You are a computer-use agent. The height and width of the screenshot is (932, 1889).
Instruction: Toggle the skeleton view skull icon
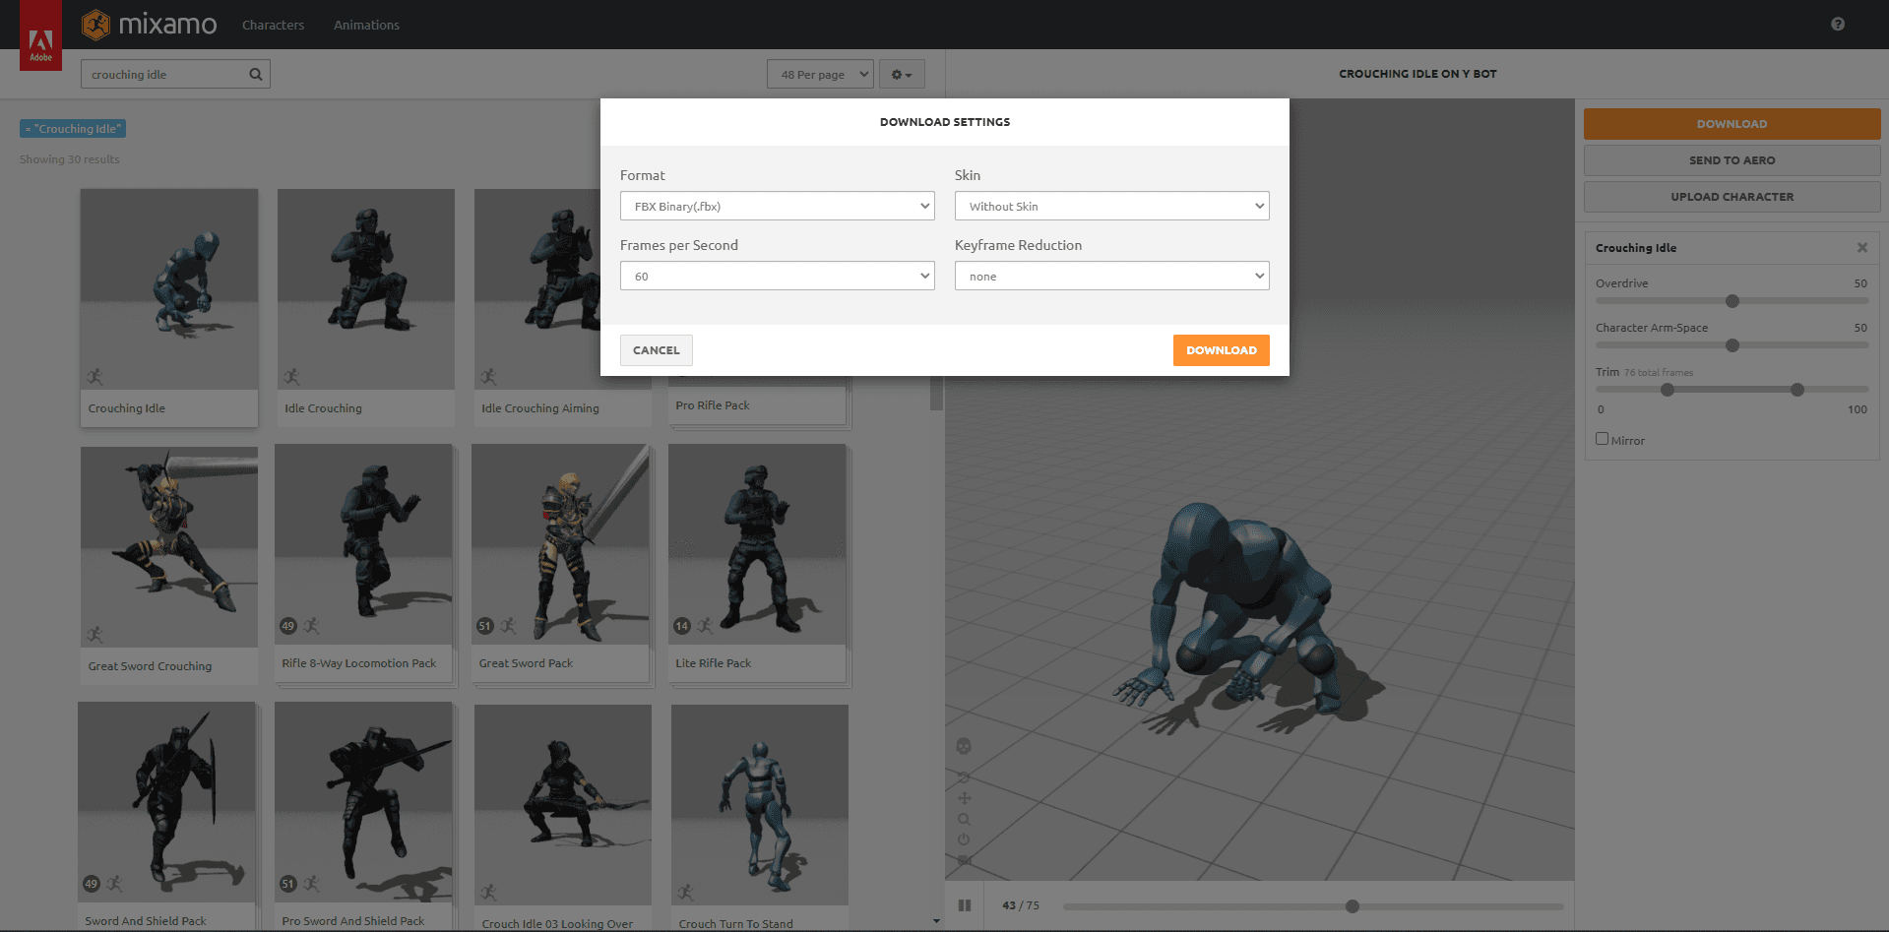[964, 746]
